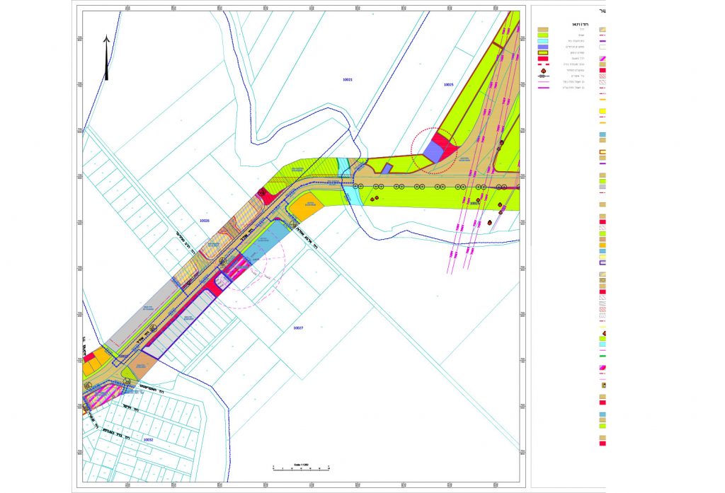Select the tan road swatch in legend
This screenshot has height=493, width=725.
544,29
